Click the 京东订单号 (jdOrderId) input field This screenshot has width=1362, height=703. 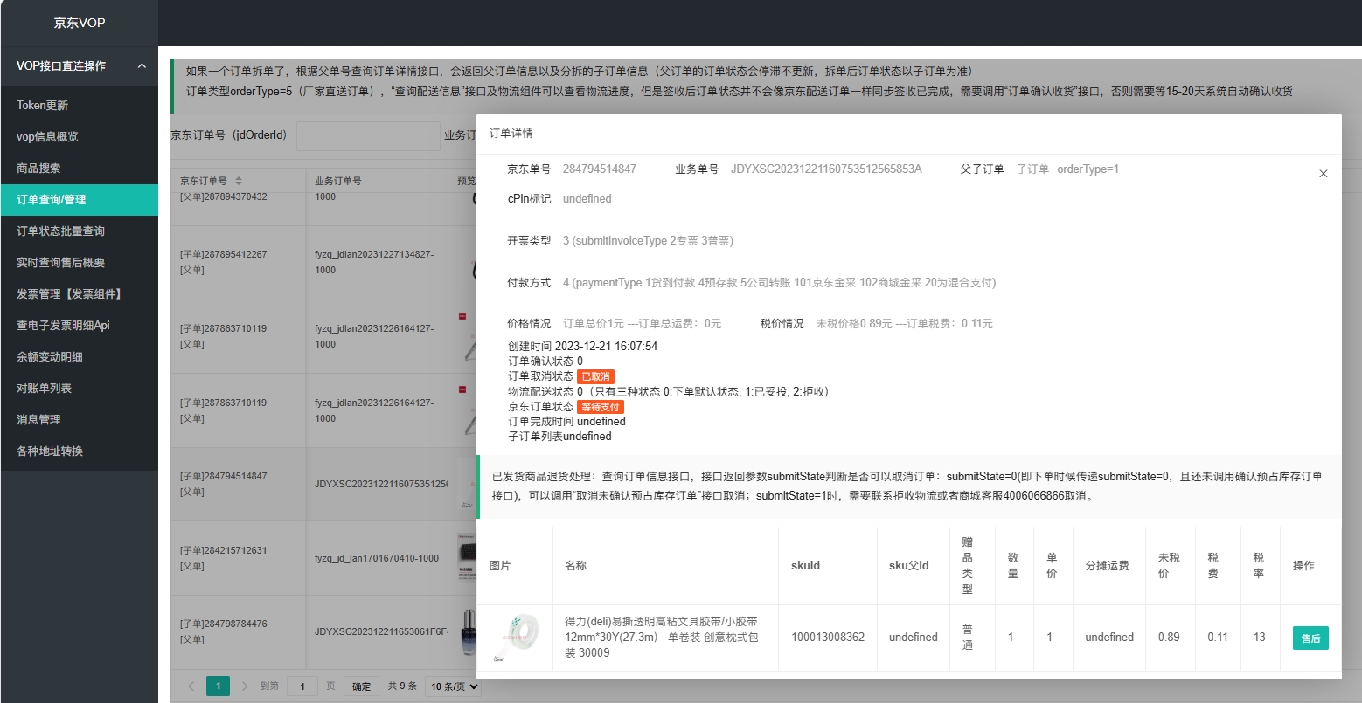click(368, 135)
